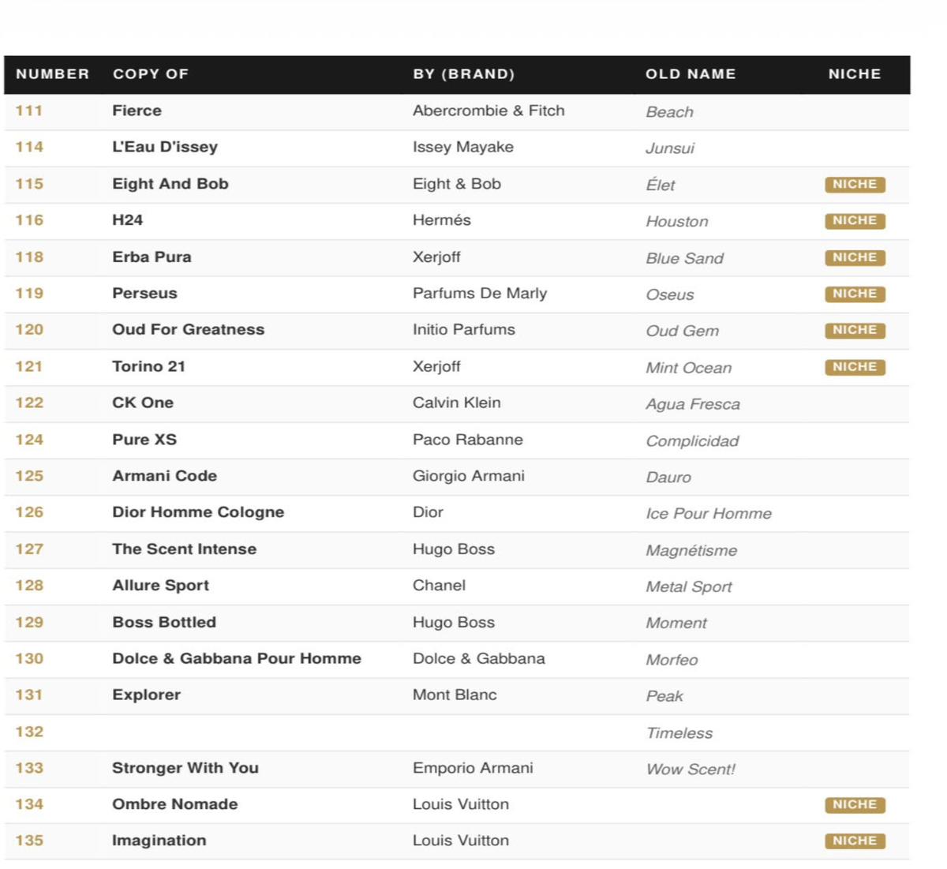Click the NICHE column header
This screenshot has width=947, height=869.
pos(855,74)
